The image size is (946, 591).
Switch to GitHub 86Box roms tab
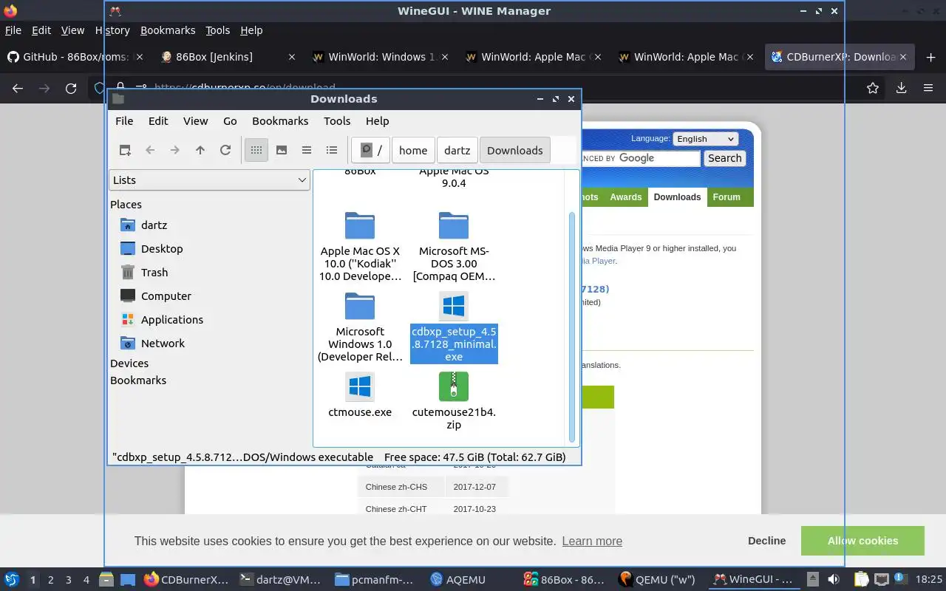77,57
